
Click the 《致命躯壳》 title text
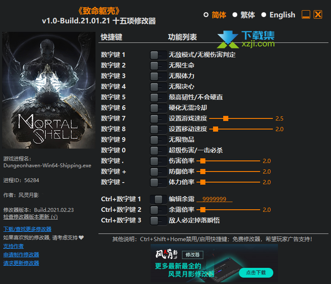(99, 11)
